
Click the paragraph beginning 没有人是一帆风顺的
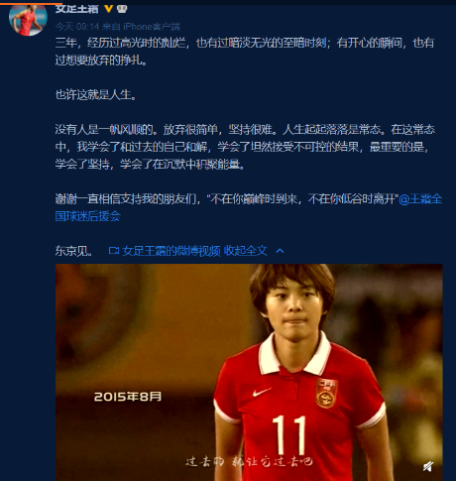(245, 147)
